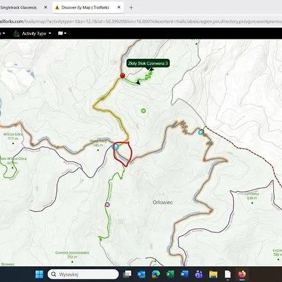Select the green circular POI marker
Viewport: 282px width, 282px height.
[x=144, y=111]
